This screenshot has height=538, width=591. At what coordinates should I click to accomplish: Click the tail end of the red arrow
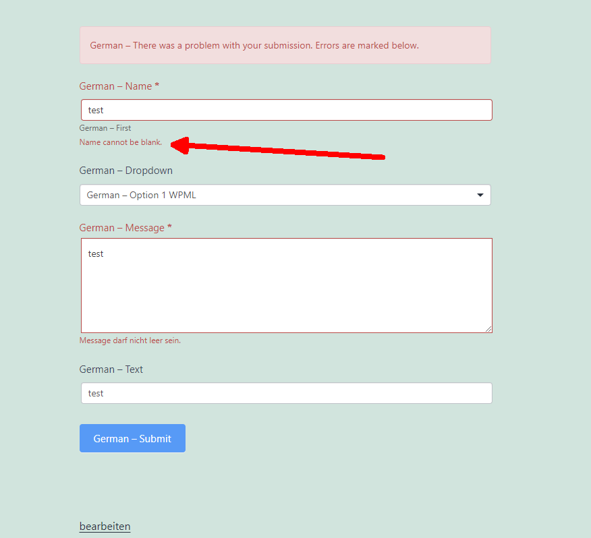click(381, 156)
